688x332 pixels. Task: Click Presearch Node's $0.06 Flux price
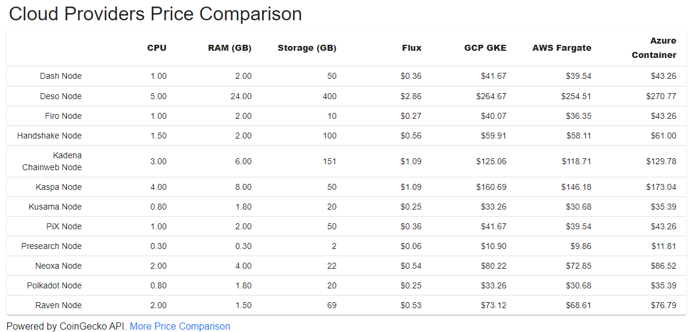[x=411, y=246]
